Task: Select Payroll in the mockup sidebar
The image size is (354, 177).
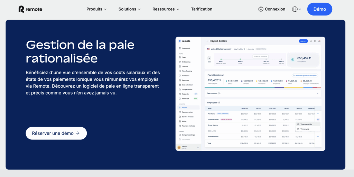Action: [x=189, y=108]
